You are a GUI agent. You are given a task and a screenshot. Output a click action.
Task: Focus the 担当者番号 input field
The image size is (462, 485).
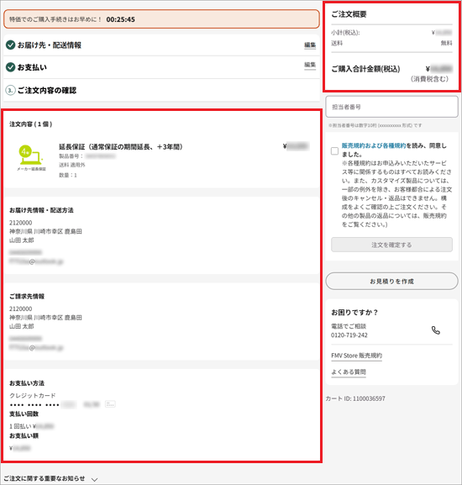pos(391,107)
